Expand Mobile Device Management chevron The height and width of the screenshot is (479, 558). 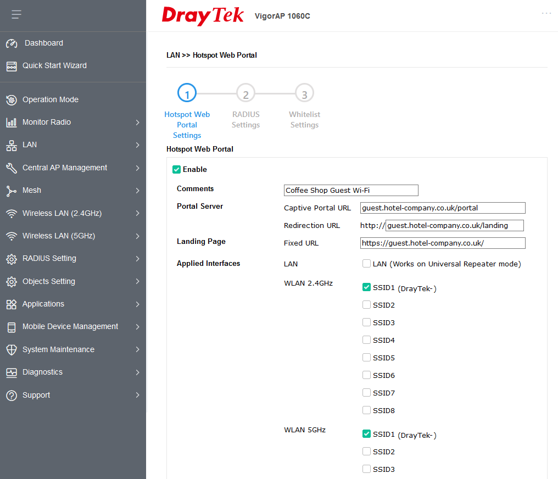click(137, 327)
